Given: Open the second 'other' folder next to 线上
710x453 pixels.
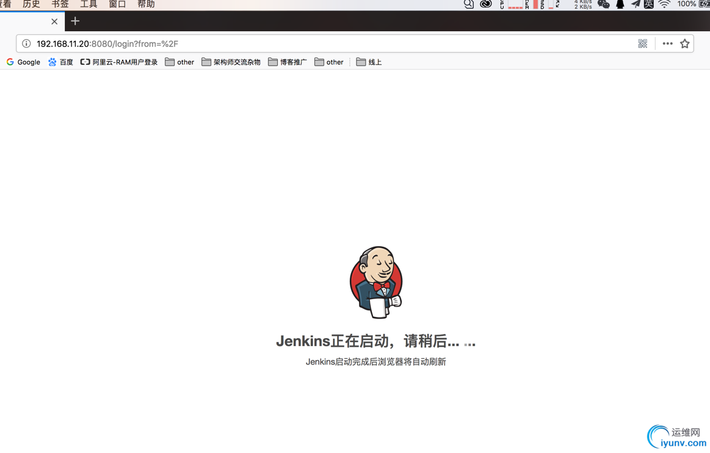Looking at the screenshot, I should coord(329,62).
